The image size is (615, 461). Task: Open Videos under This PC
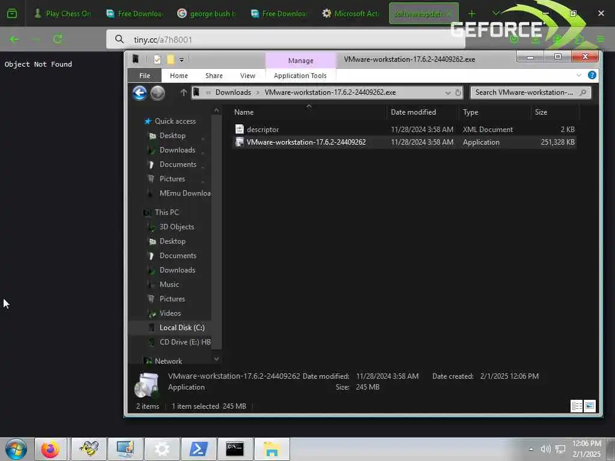click(170, 313)
